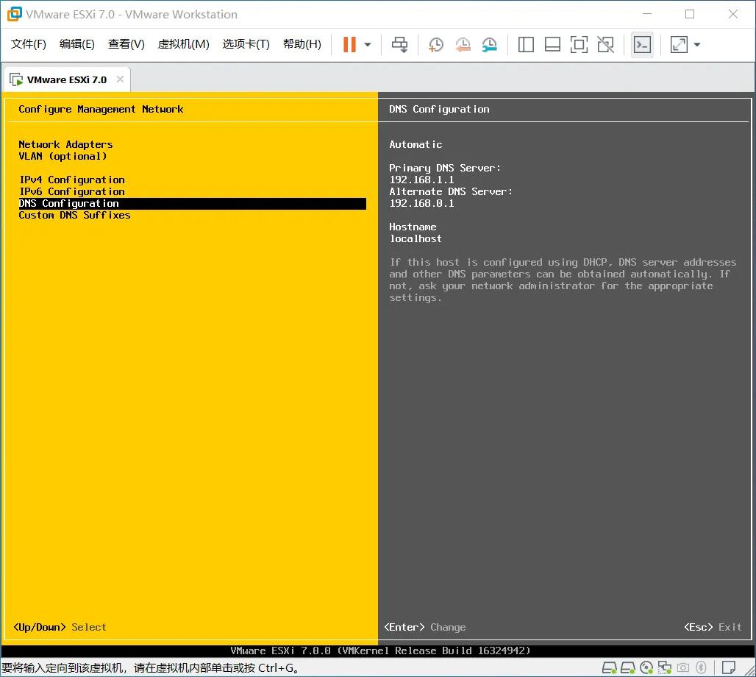Open the stretch mode dropdown arrow
Image resolution: width=756 pixels, height=677 pixels.
pos(696,44)
